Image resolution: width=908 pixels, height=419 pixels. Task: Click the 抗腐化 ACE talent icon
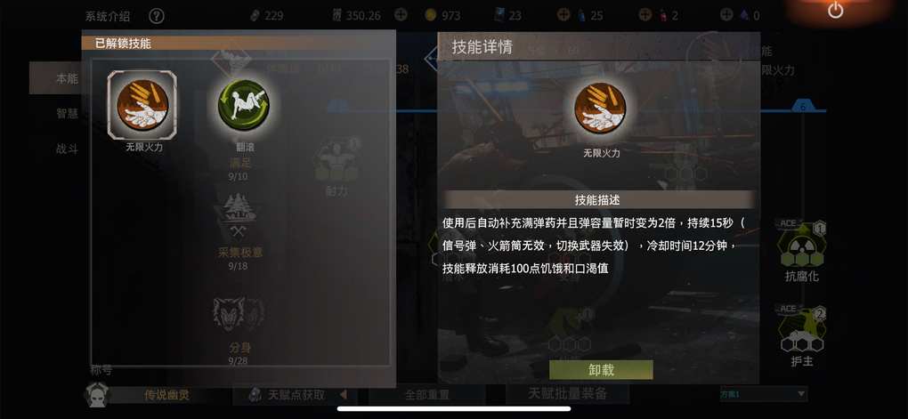point(802,244)
